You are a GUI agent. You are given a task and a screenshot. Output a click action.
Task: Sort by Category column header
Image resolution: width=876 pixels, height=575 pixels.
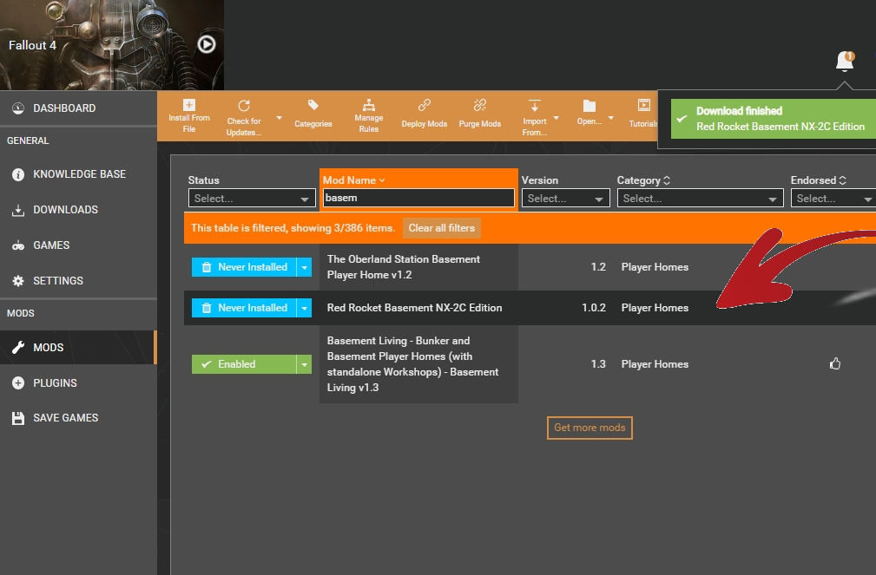643,180
